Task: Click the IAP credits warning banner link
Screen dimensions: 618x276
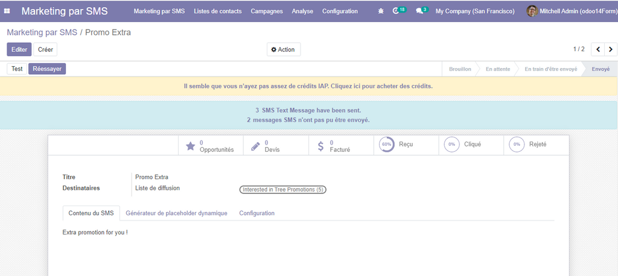Action: (308, 86)
